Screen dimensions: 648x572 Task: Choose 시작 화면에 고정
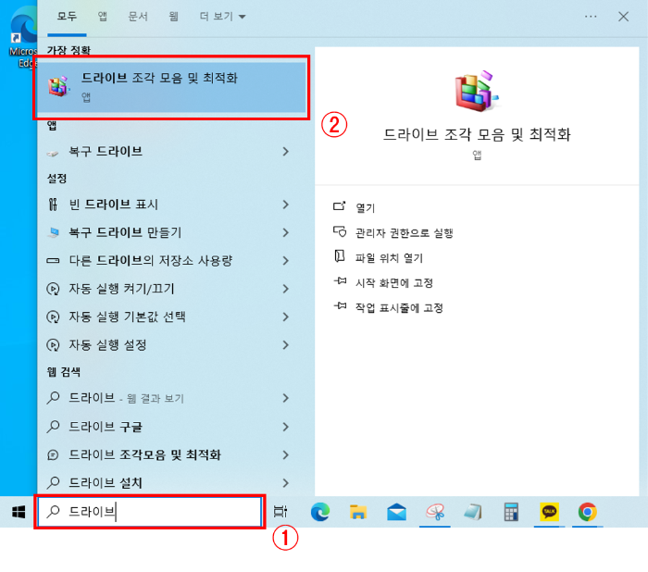point(394,282)
